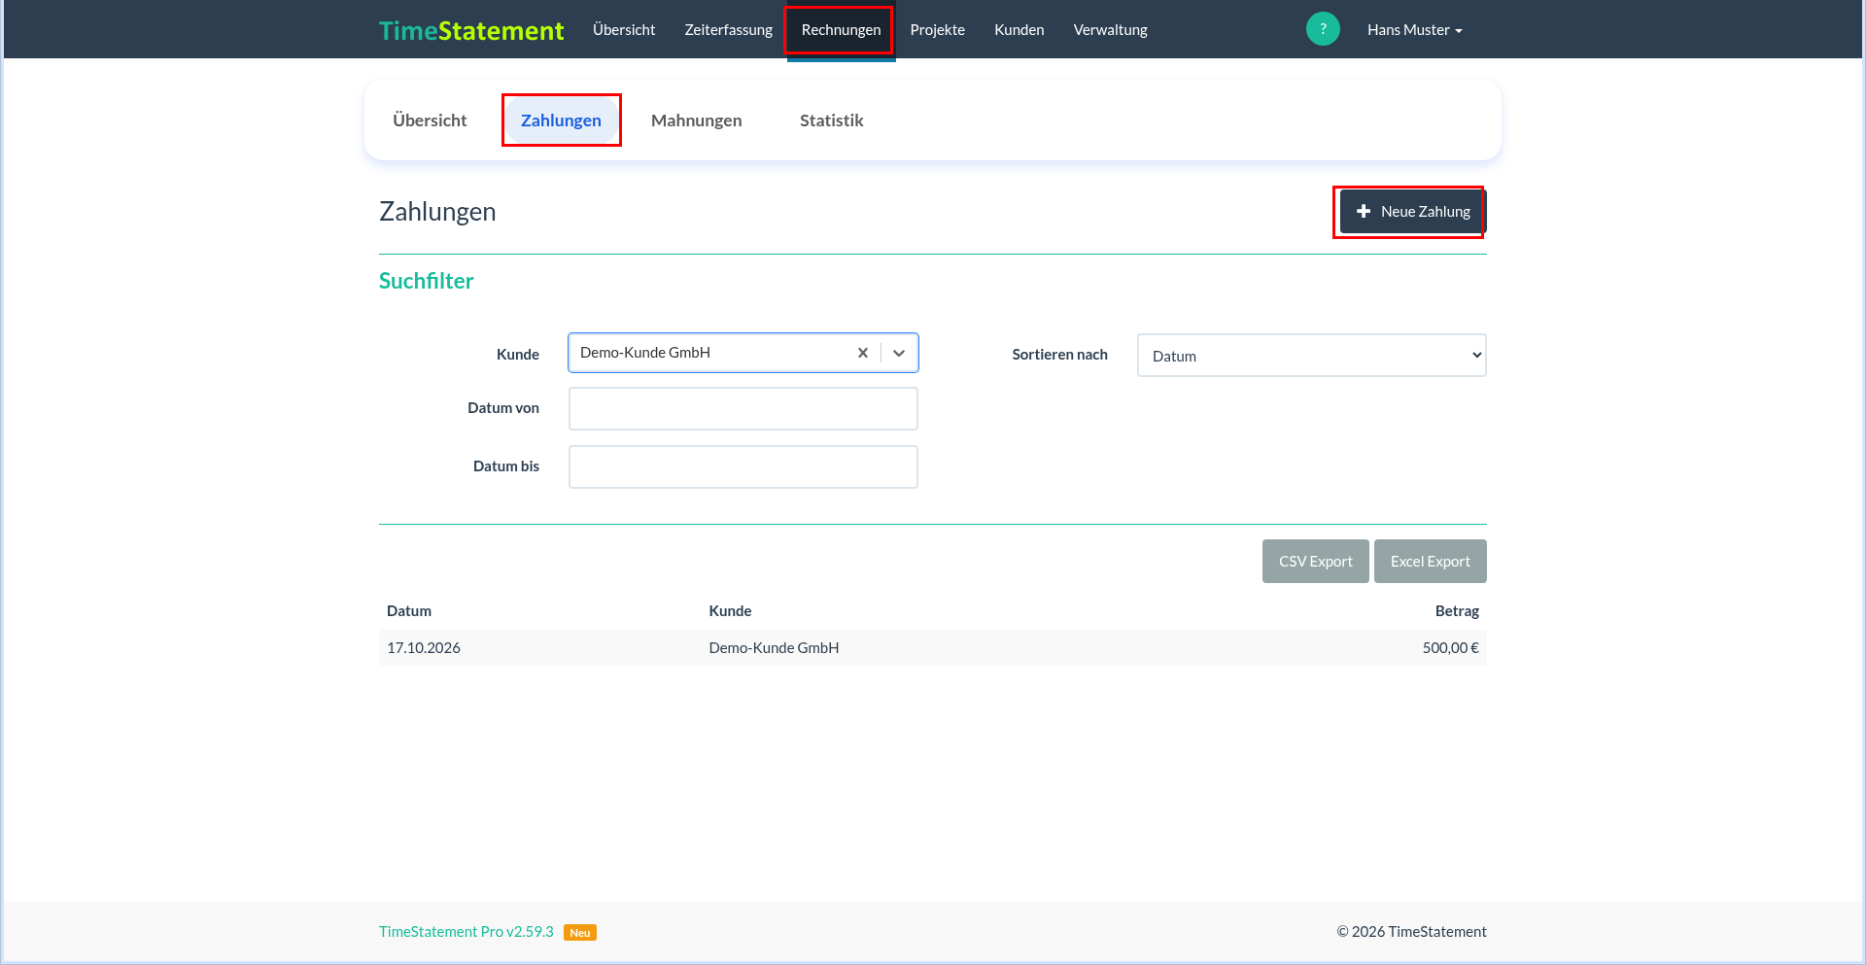This screenshot has width=1866, height=965.
Task: Switch to the Statistik tab
Action: (x=832, y=121)
